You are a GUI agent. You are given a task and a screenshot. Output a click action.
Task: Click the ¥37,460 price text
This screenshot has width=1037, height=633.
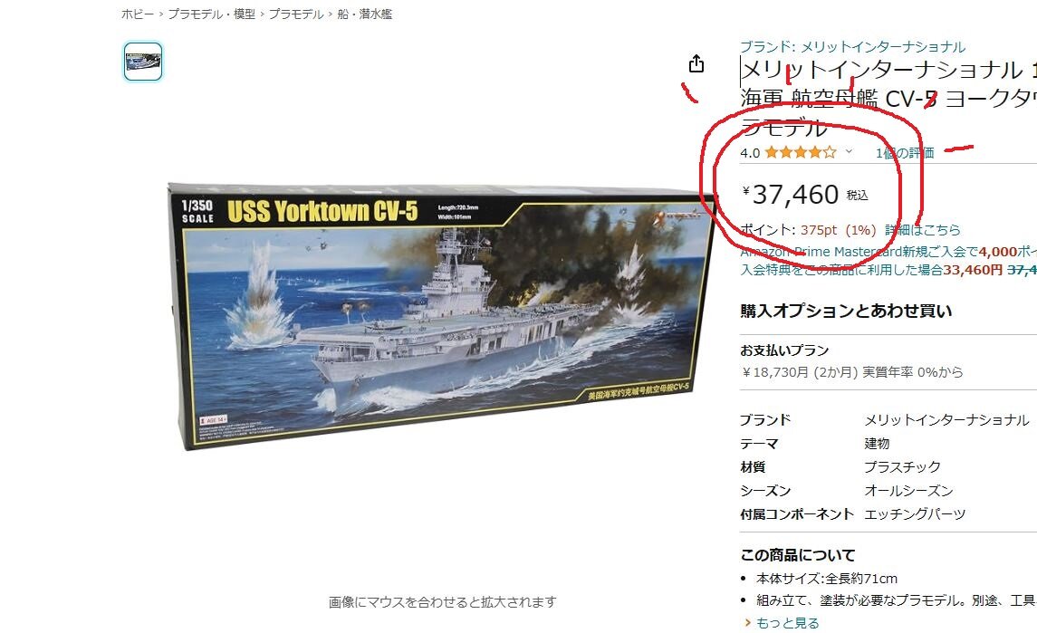796,195
